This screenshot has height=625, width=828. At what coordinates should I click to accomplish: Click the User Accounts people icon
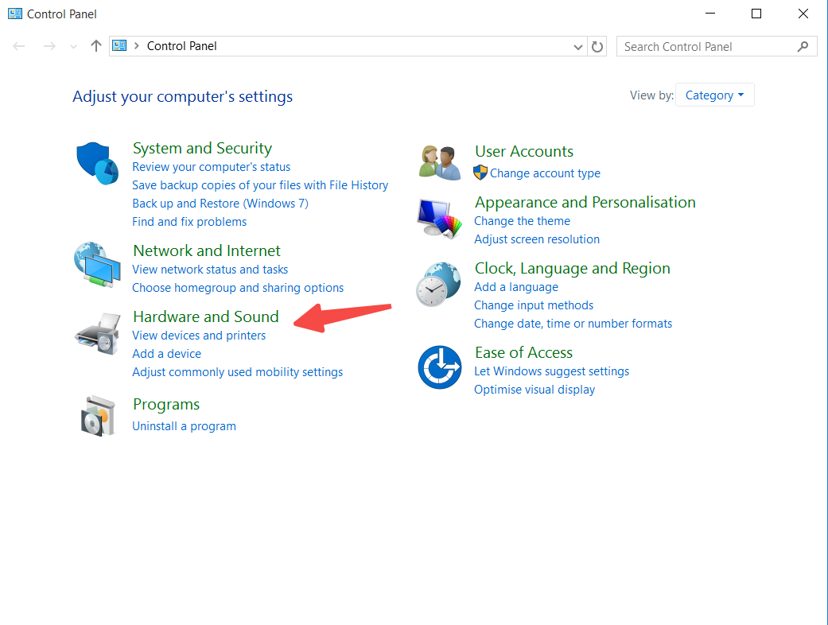pyautogui.click(x=439, y=161)
